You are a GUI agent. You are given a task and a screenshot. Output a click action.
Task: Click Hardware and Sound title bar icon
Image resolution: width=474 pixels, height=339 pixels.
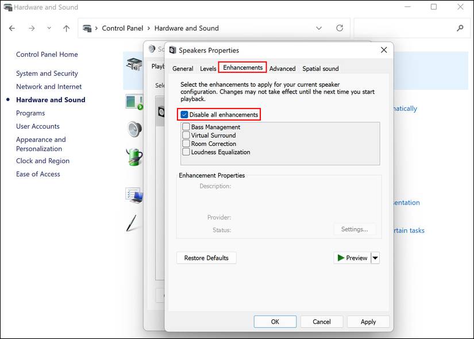click(x=8, y=7)
